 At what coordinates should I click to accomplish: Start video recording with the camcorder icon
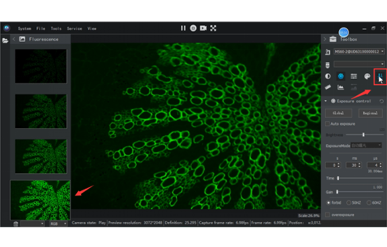203,28
